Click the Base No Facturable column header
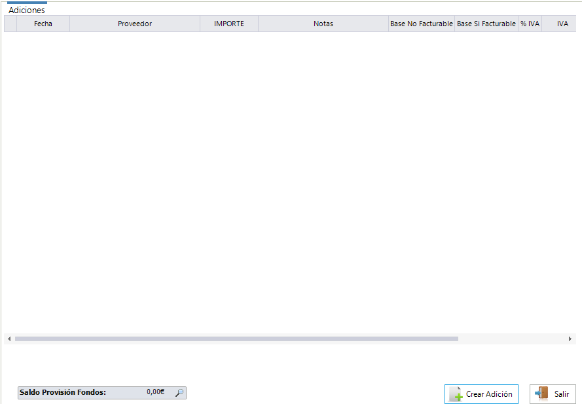582x404 pixels. (422, 24)
